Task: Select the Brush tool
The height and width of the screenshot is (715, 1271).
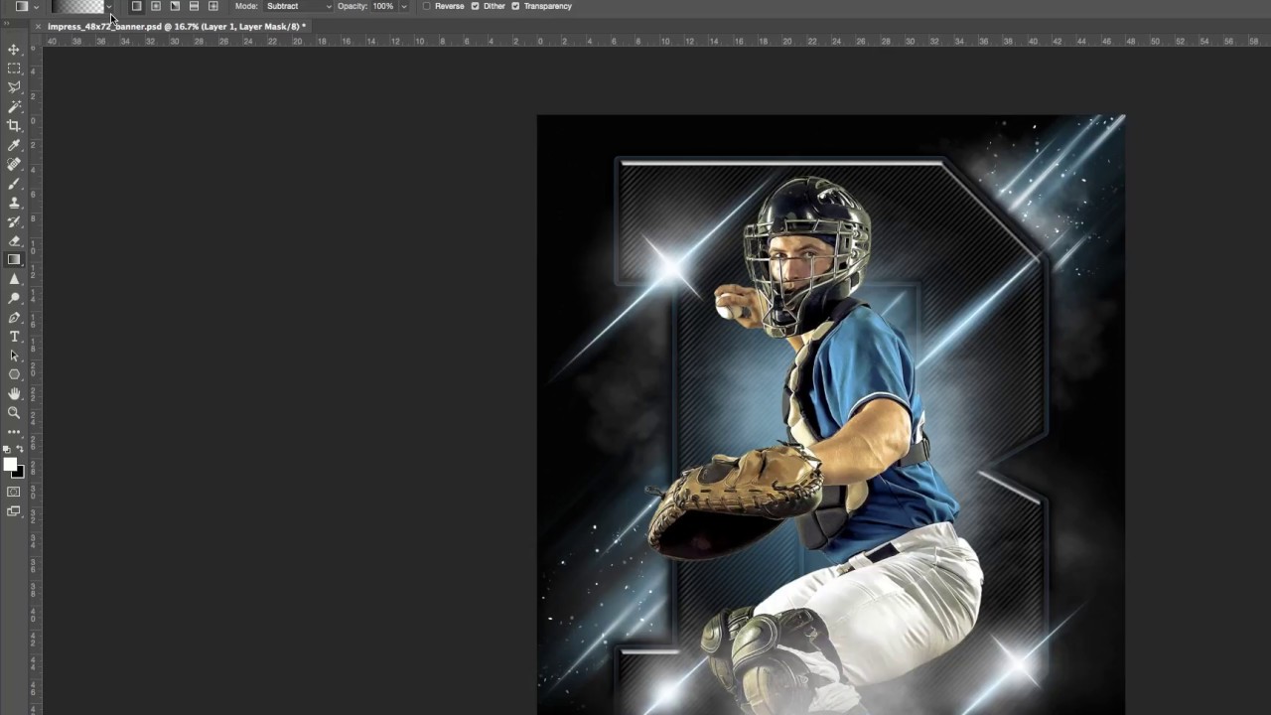Action: tap(14, 184)
